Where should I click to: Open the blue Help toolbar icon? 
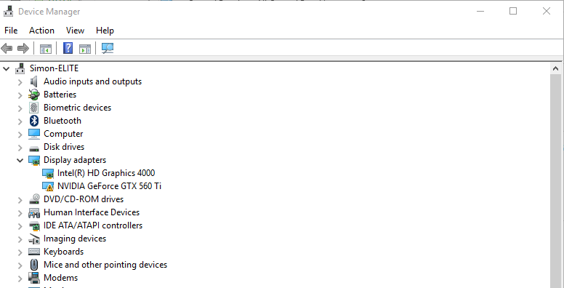coord(68,48)
